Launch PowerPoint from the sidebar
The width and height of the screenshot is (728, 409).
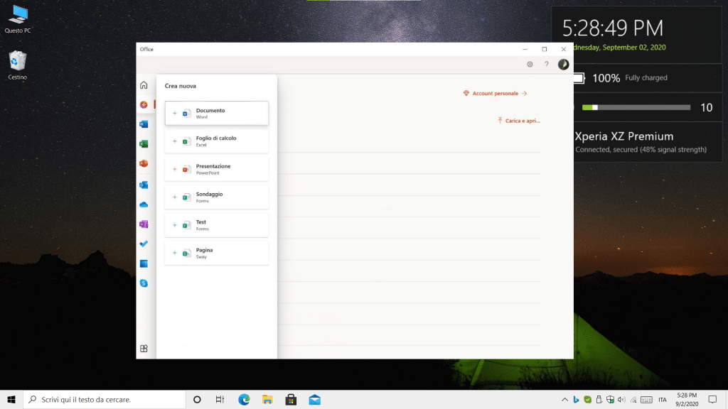coord(144,163)
